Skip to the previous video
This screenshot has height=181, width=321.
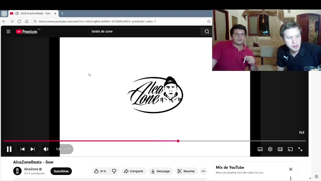pyautogui.click(x=23, y=149)
